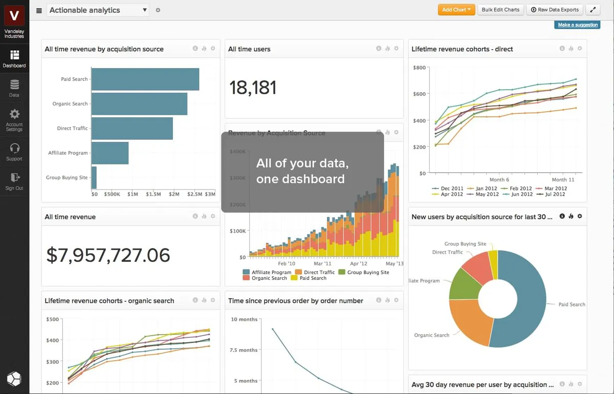The image size is (614, 394).
Task: Open dashboard settings gear next to Actionable analytics
Action: click(158, 10)
